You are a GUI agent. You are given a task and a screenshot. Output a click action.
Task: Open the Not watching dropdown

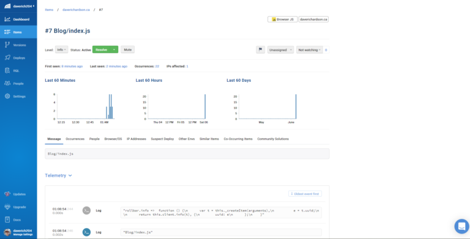pos(309,50)
